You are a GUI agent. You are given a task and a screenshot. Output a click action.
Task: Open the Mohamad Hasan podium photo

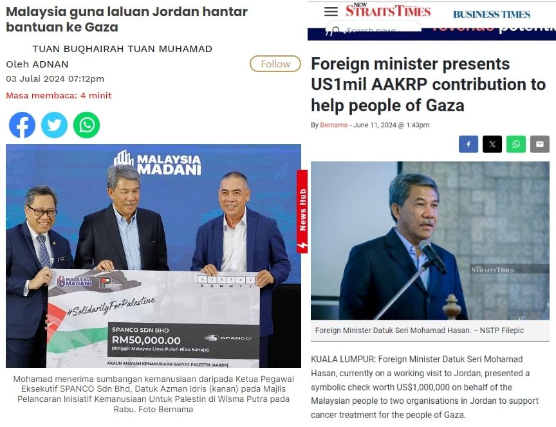pyautogui.click(x=430, y=241)
